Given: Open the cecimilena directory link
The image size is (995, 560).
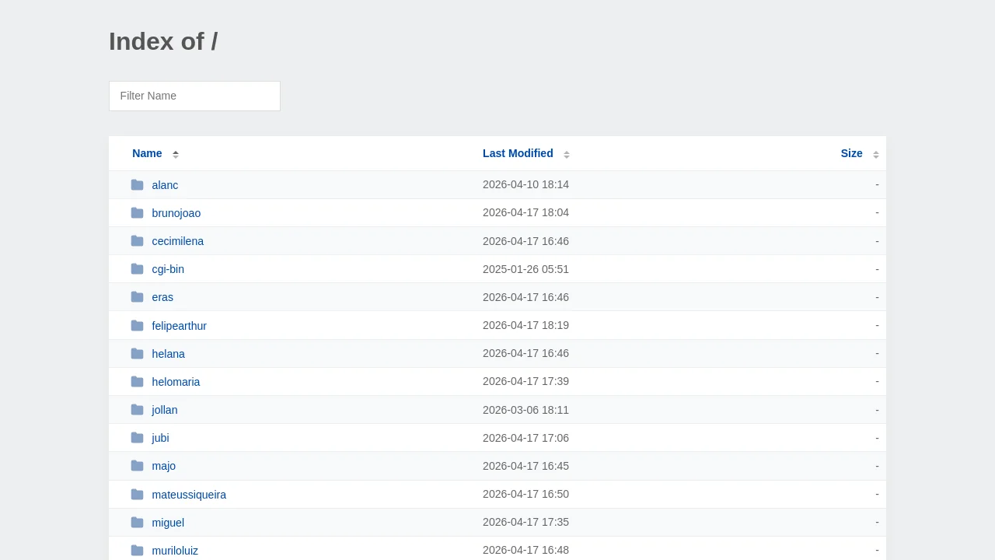Looking at the screenshot, I should tap(178, 241).
